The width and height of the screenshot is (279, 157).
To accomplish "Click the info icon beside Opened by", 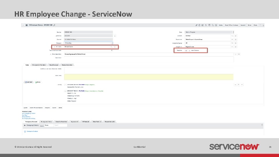I will (115, 36).
